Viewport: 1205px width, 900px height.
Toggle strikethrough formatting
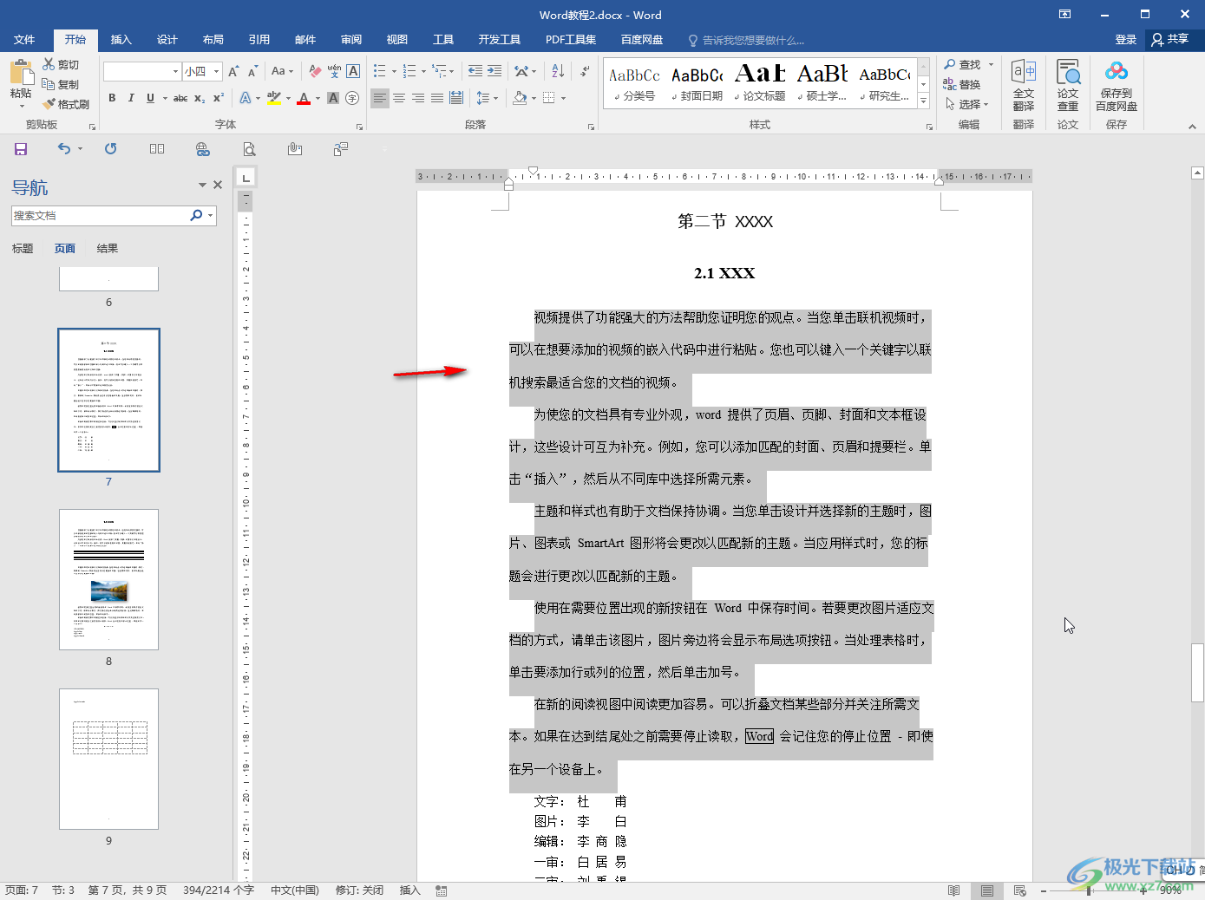180,98
